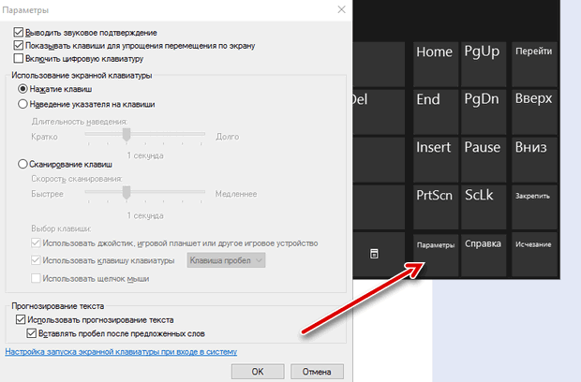This screenshot has height=382, width=581.
Task: Select 'Наведение указателя на клавиши' radio button
Action: (24, 105)
